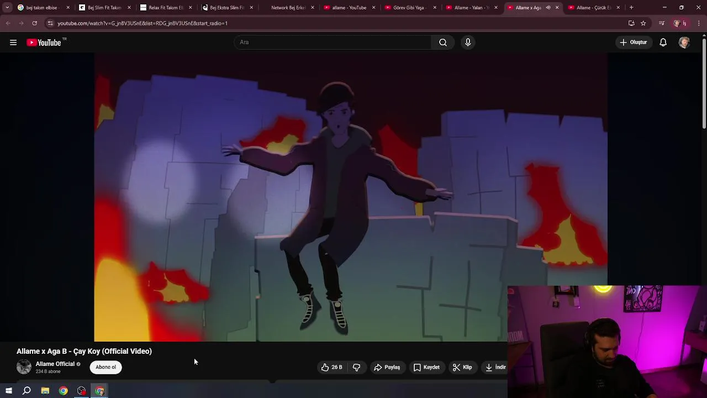Click the youtube.com URL in address bar

(143, 23)
